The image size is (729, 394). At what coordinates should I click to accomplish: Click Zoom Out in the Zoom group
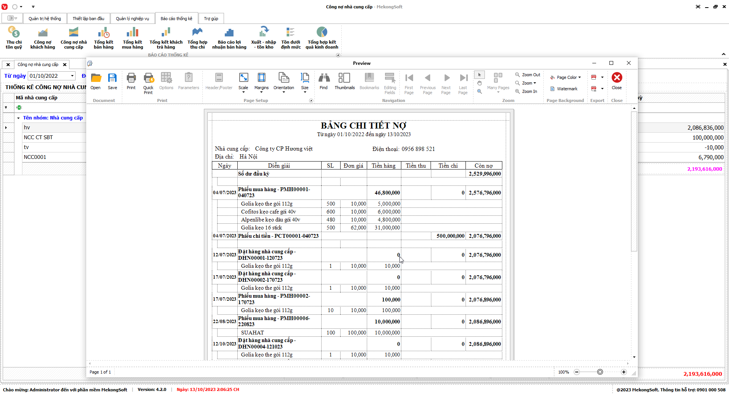pos(527,75)
